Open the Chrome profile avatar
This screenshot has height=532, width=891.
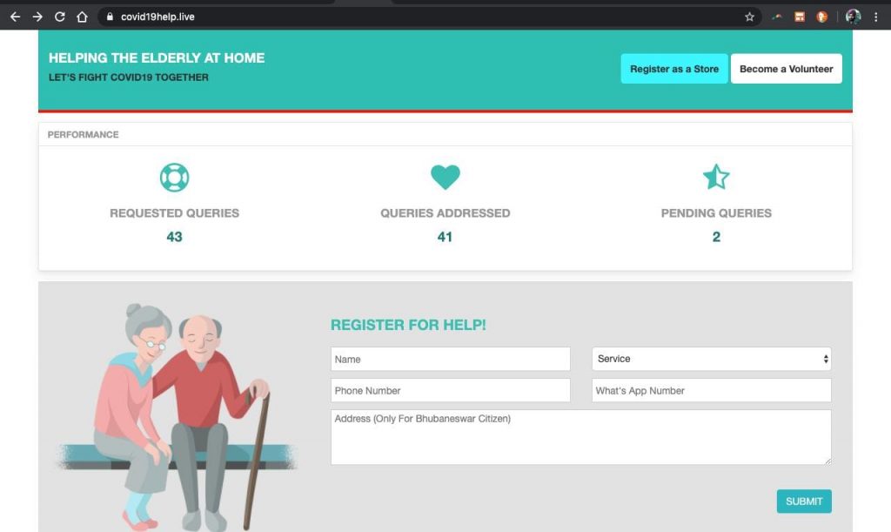coord(853,17)
